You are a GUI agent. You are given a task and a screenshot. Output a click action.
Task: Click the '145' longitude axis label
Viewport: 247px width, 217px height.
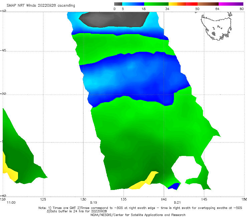(204, 199)
